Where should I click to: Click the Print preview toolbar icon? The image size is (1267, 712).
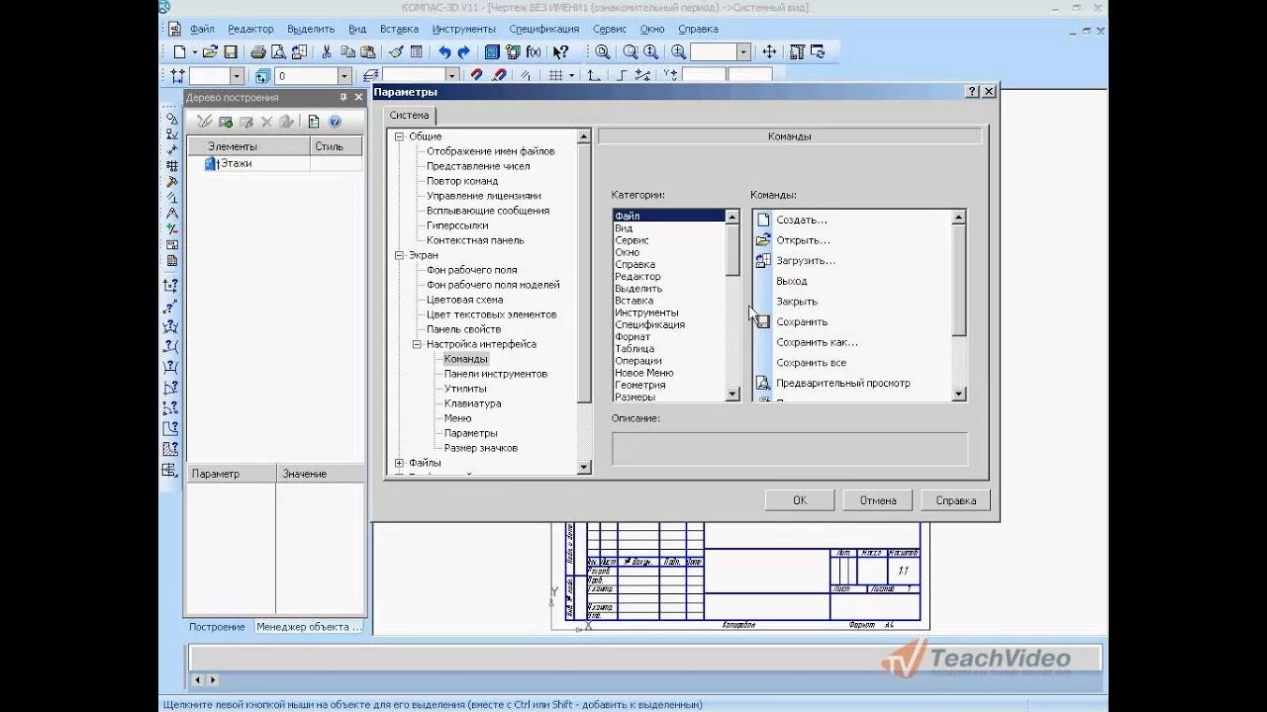tap(279, 51)
